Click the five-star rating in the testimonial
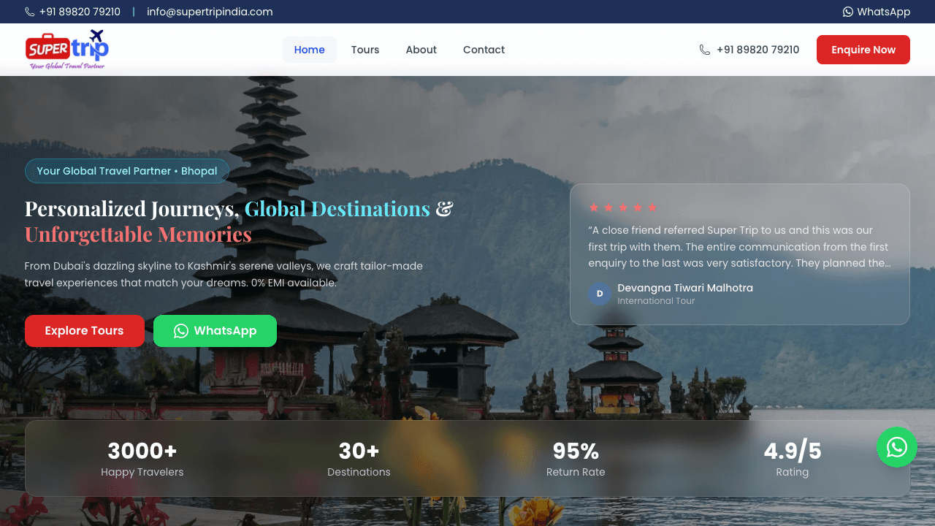The width and height of the screenshot is (935, 526). coord(623,207)
